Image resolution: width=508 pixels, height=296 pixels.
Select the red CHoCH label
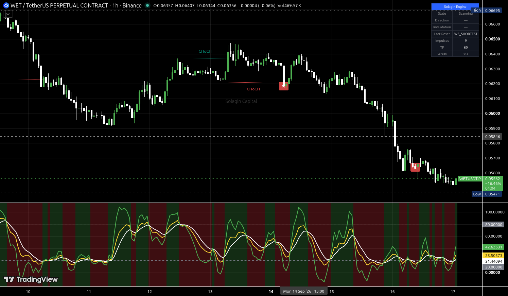(x=253, y=89)
